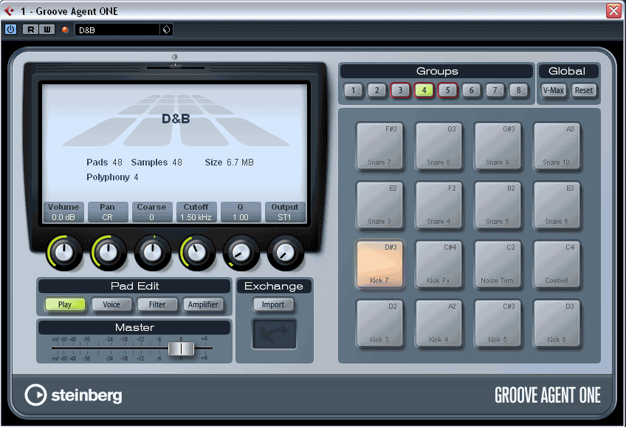Trigger the Snare 6 pad (E3)
Screen dimensions: 626x427
[557, 205]
